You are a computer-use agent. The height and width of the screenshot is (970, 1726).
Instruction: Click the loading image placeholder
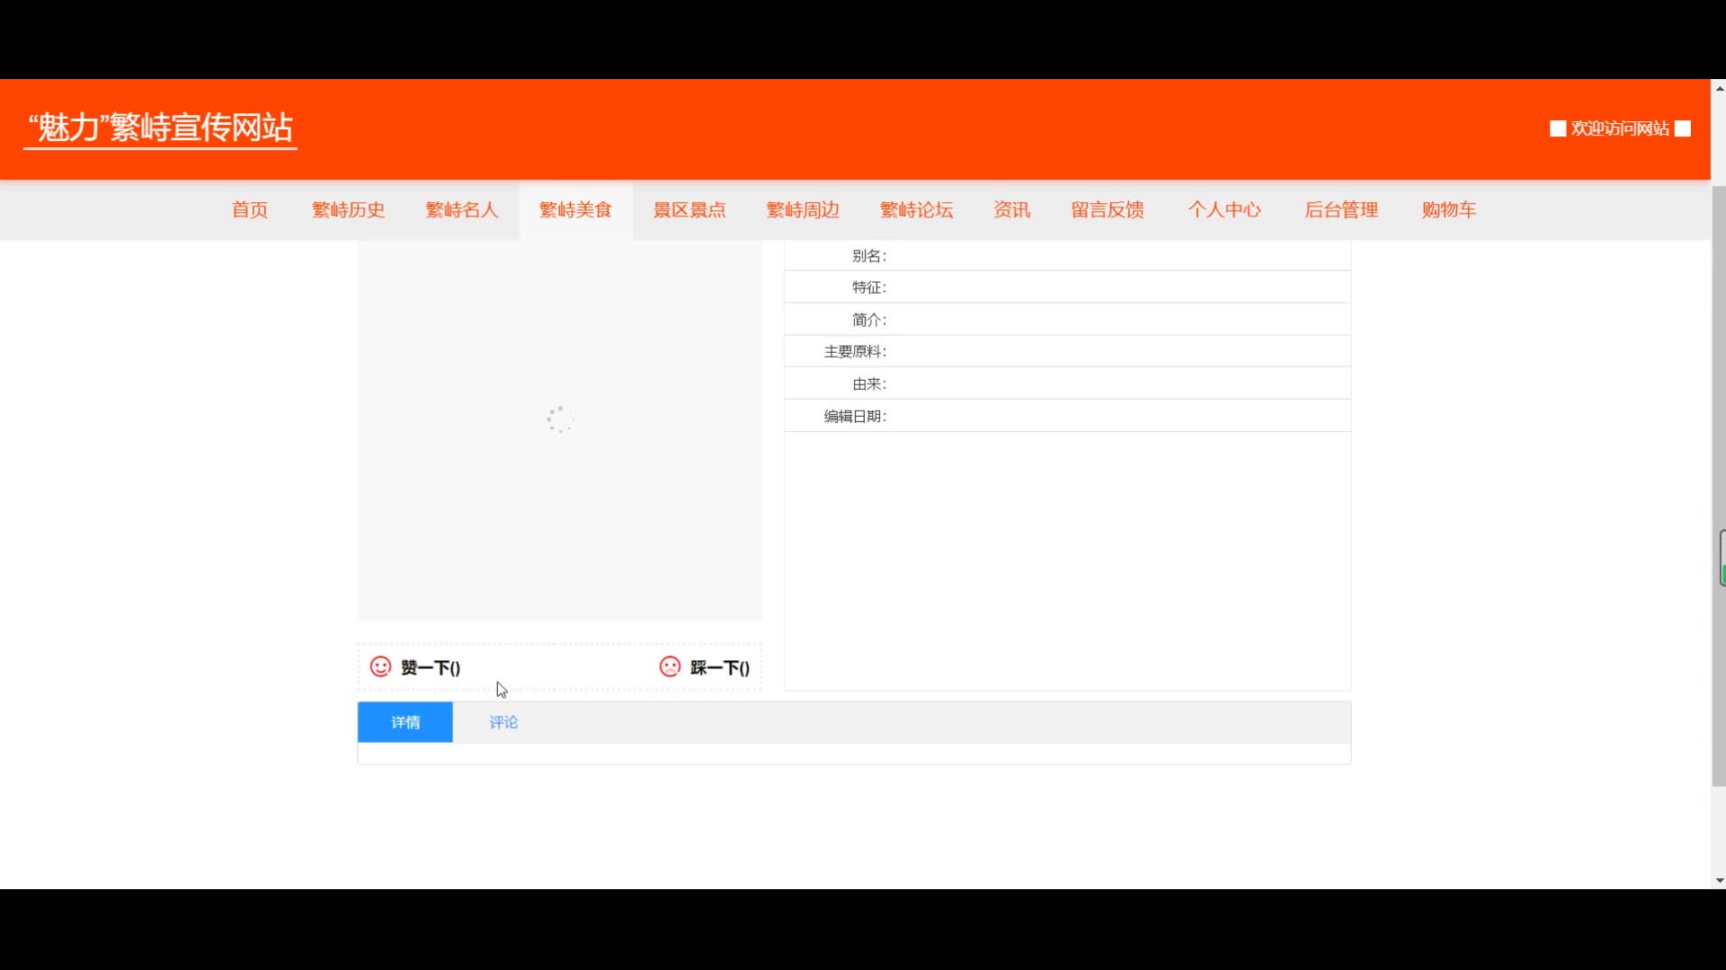coord(559,419)
